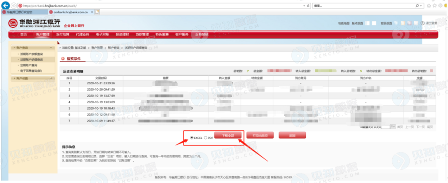This screenshot has height=183, width=448.
Task: Click the 下载全部 button
Action: point(228,136)
